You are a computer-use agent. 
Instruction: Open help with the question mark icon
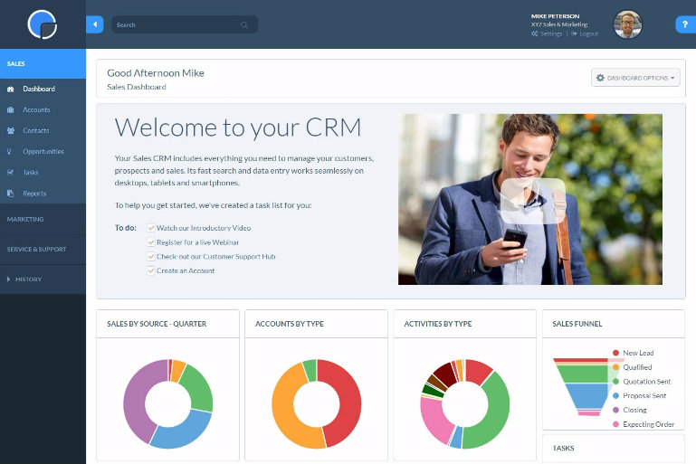(x=684, y=24)
